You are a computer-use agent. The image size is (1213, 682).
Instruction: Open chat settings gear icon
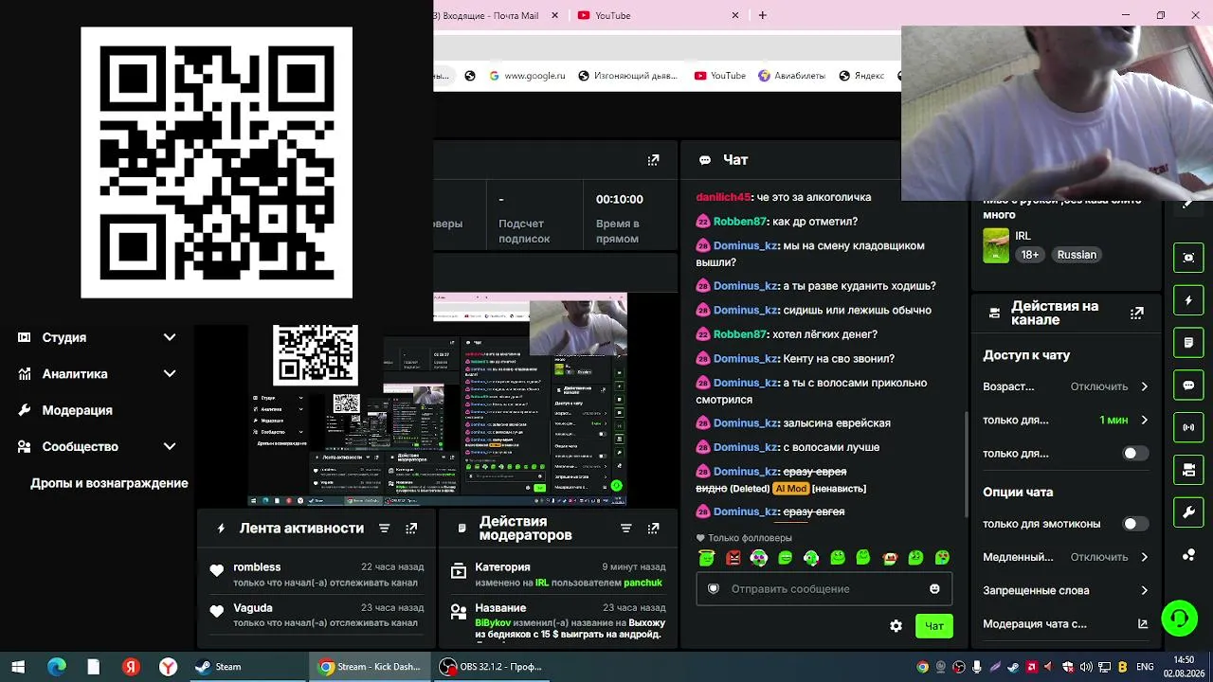point(896,626)
